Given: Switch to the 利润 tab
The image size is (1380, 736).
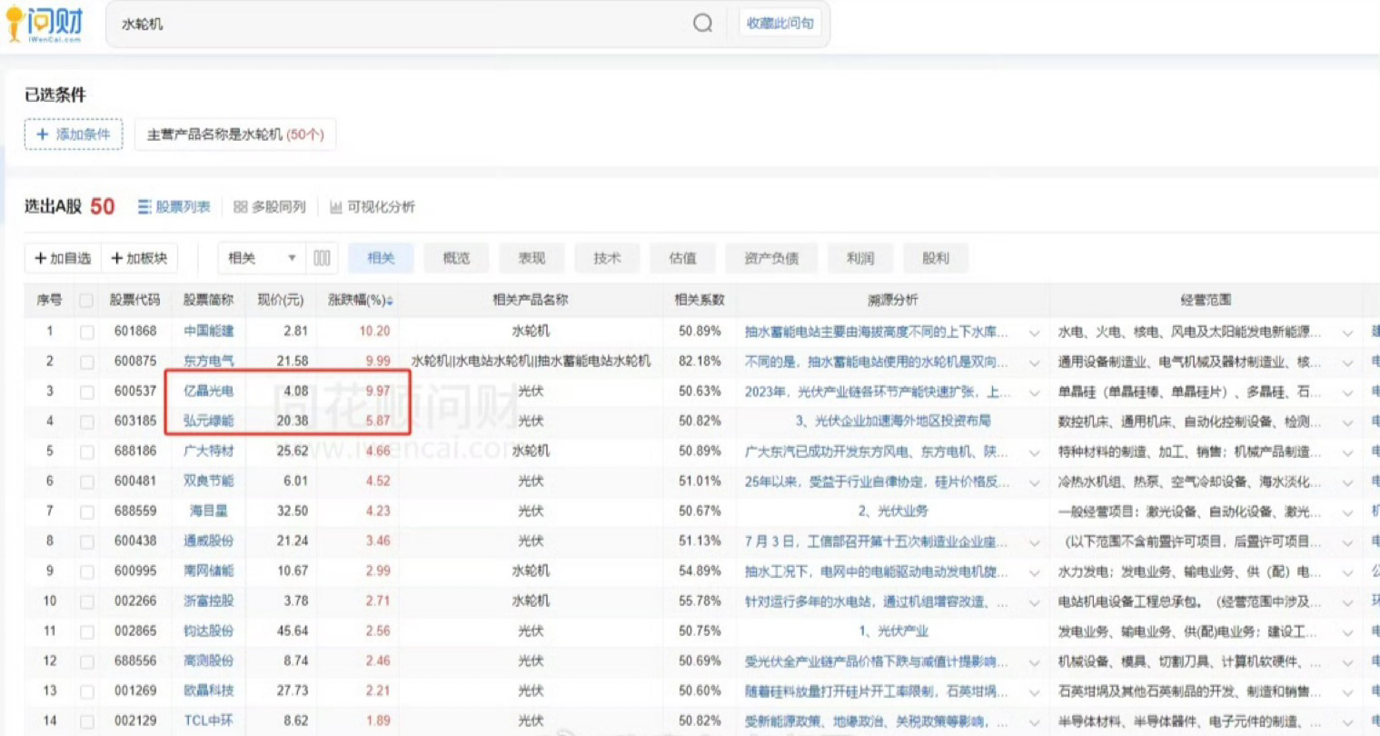Looking at the screenshot, I should (859, 258).
